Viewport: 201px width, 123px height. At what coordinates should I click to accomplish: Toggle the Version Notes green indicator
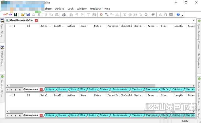click(2, 76)
